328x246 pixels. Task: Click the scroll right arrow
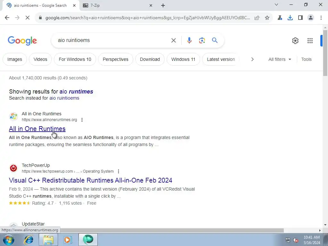pyautogui.click(x=320, y=230)
